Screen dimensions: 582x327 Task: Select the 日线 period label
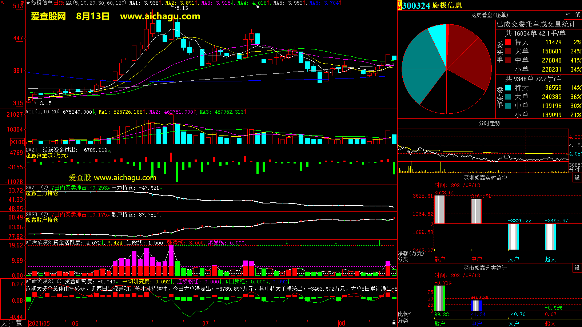coord(59,3)
